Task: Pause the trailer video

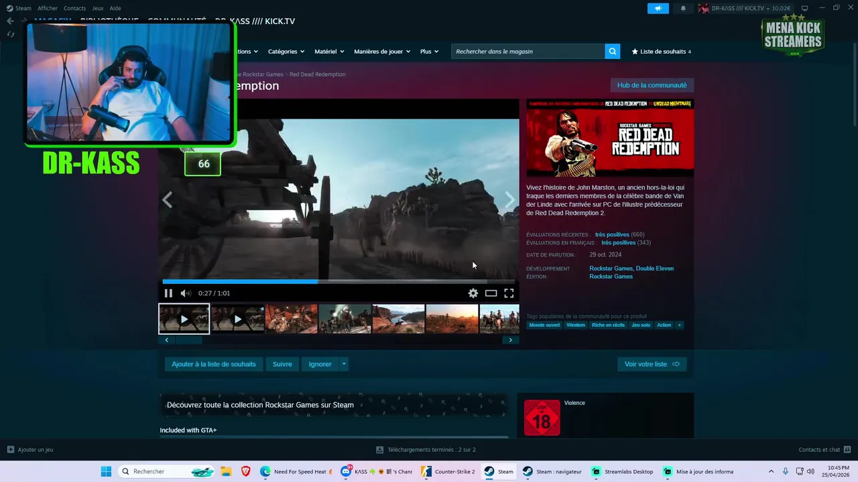Action: tap(168, 293)
